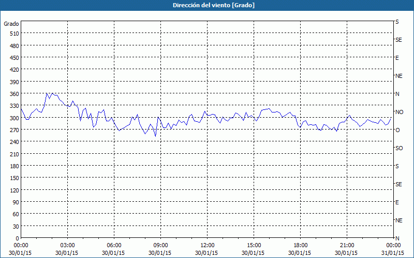Screen dimensions: 414x258
Task: Click the 06:00 time axis label
Action: [114, 245]
